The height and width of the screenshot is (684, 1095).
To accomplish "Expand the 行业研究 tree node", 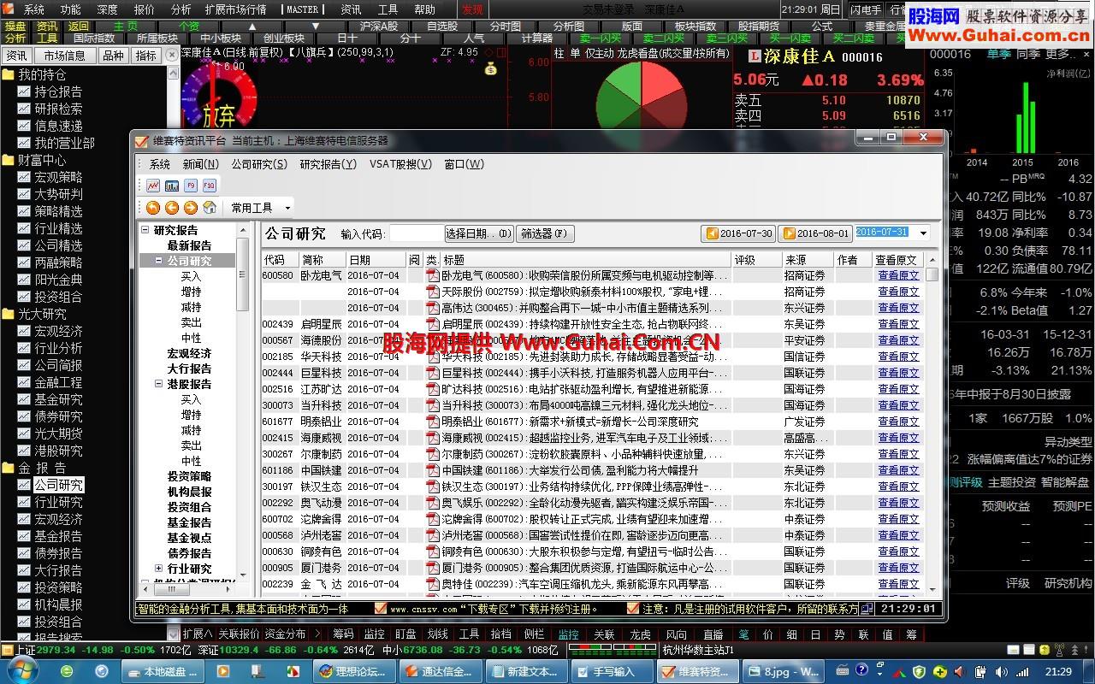I will pyautogui.click(x=158, y=569).
